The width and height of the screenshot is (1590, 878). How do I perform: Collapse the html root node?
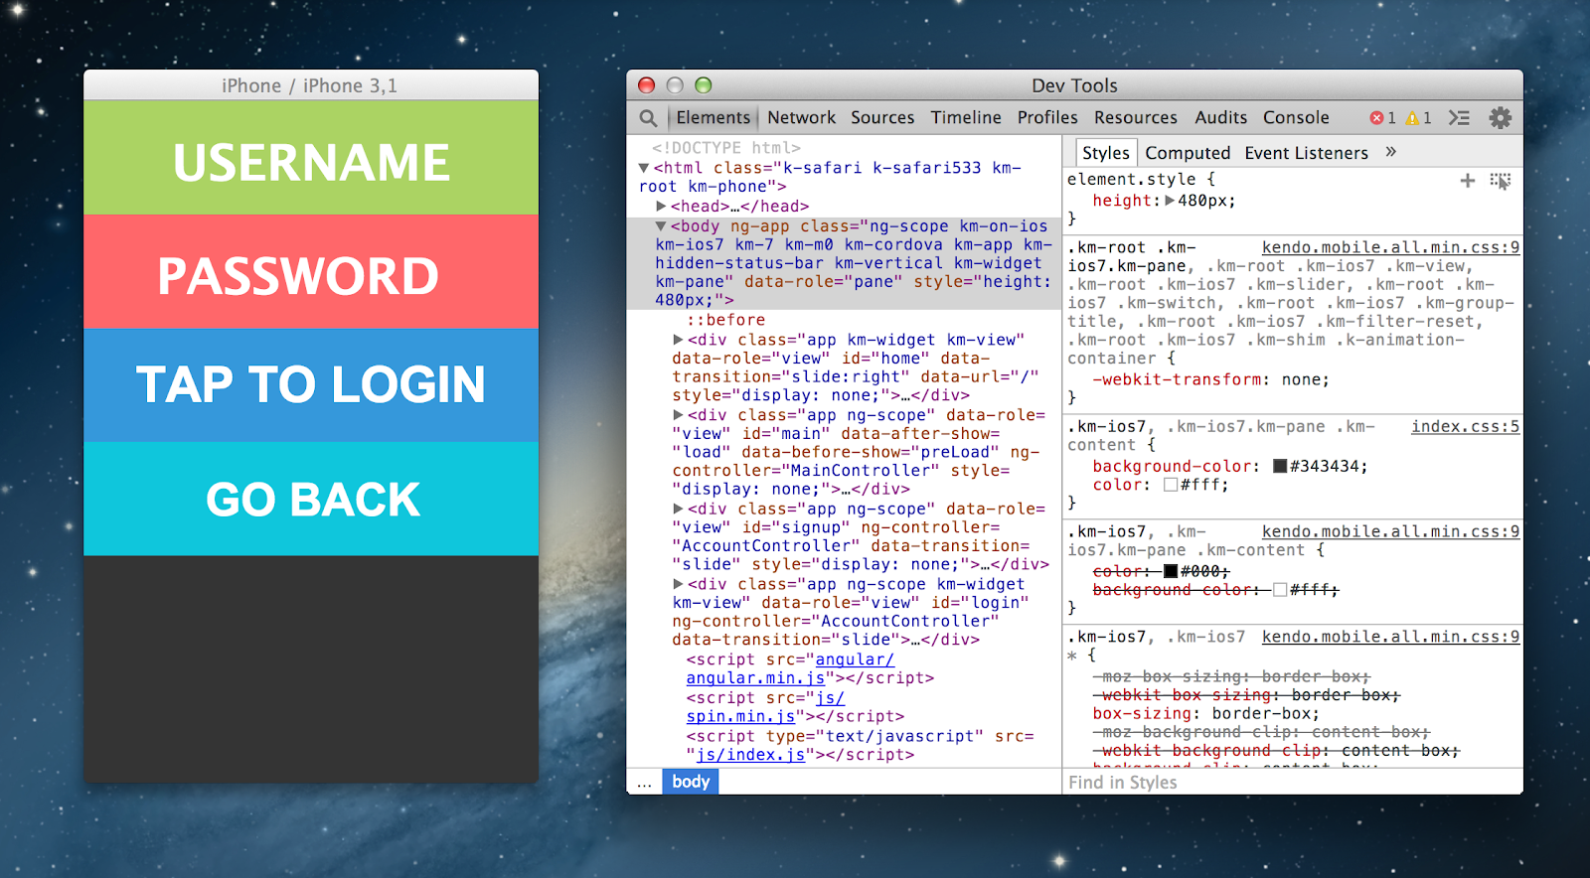(644, 168)
